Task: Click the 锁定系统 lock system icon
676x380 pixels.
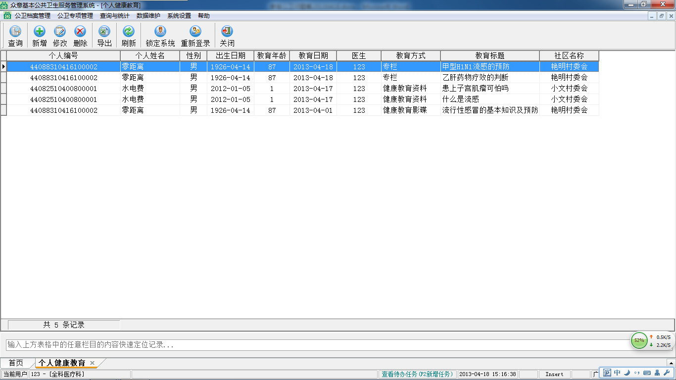Action: click(x=160, y=32)
